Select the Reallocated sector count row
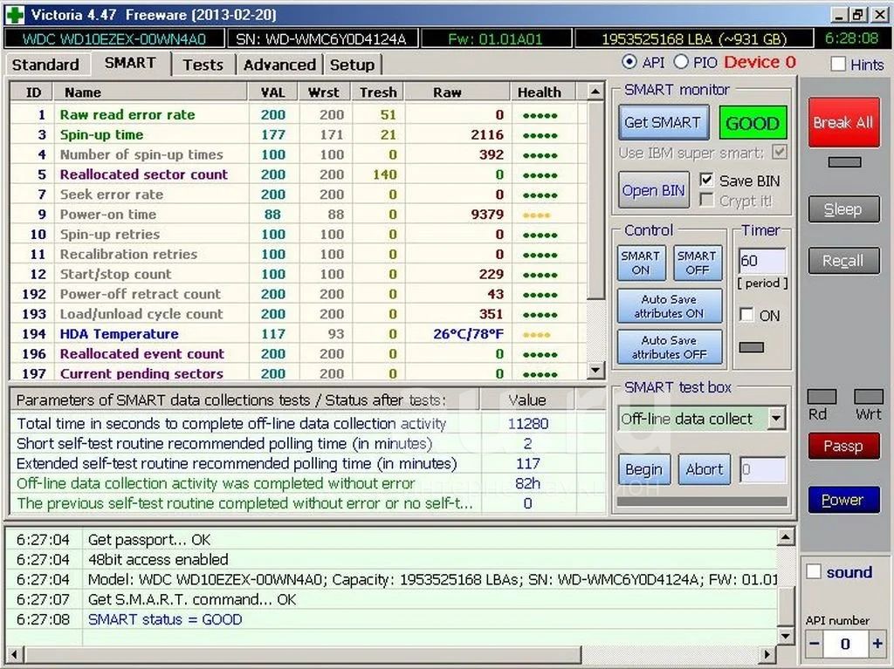This screenshot has width=894, height=669. 299,174
